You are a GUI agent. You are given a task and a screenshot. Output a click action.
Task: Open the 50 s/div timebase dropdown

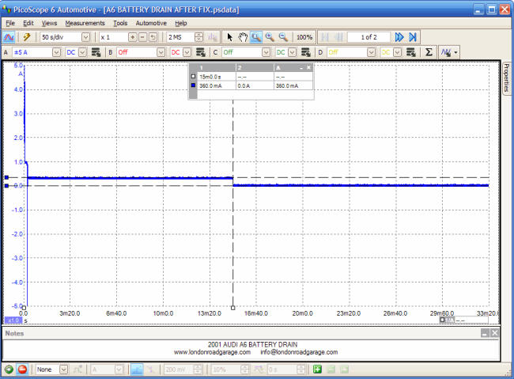[85, 37]
